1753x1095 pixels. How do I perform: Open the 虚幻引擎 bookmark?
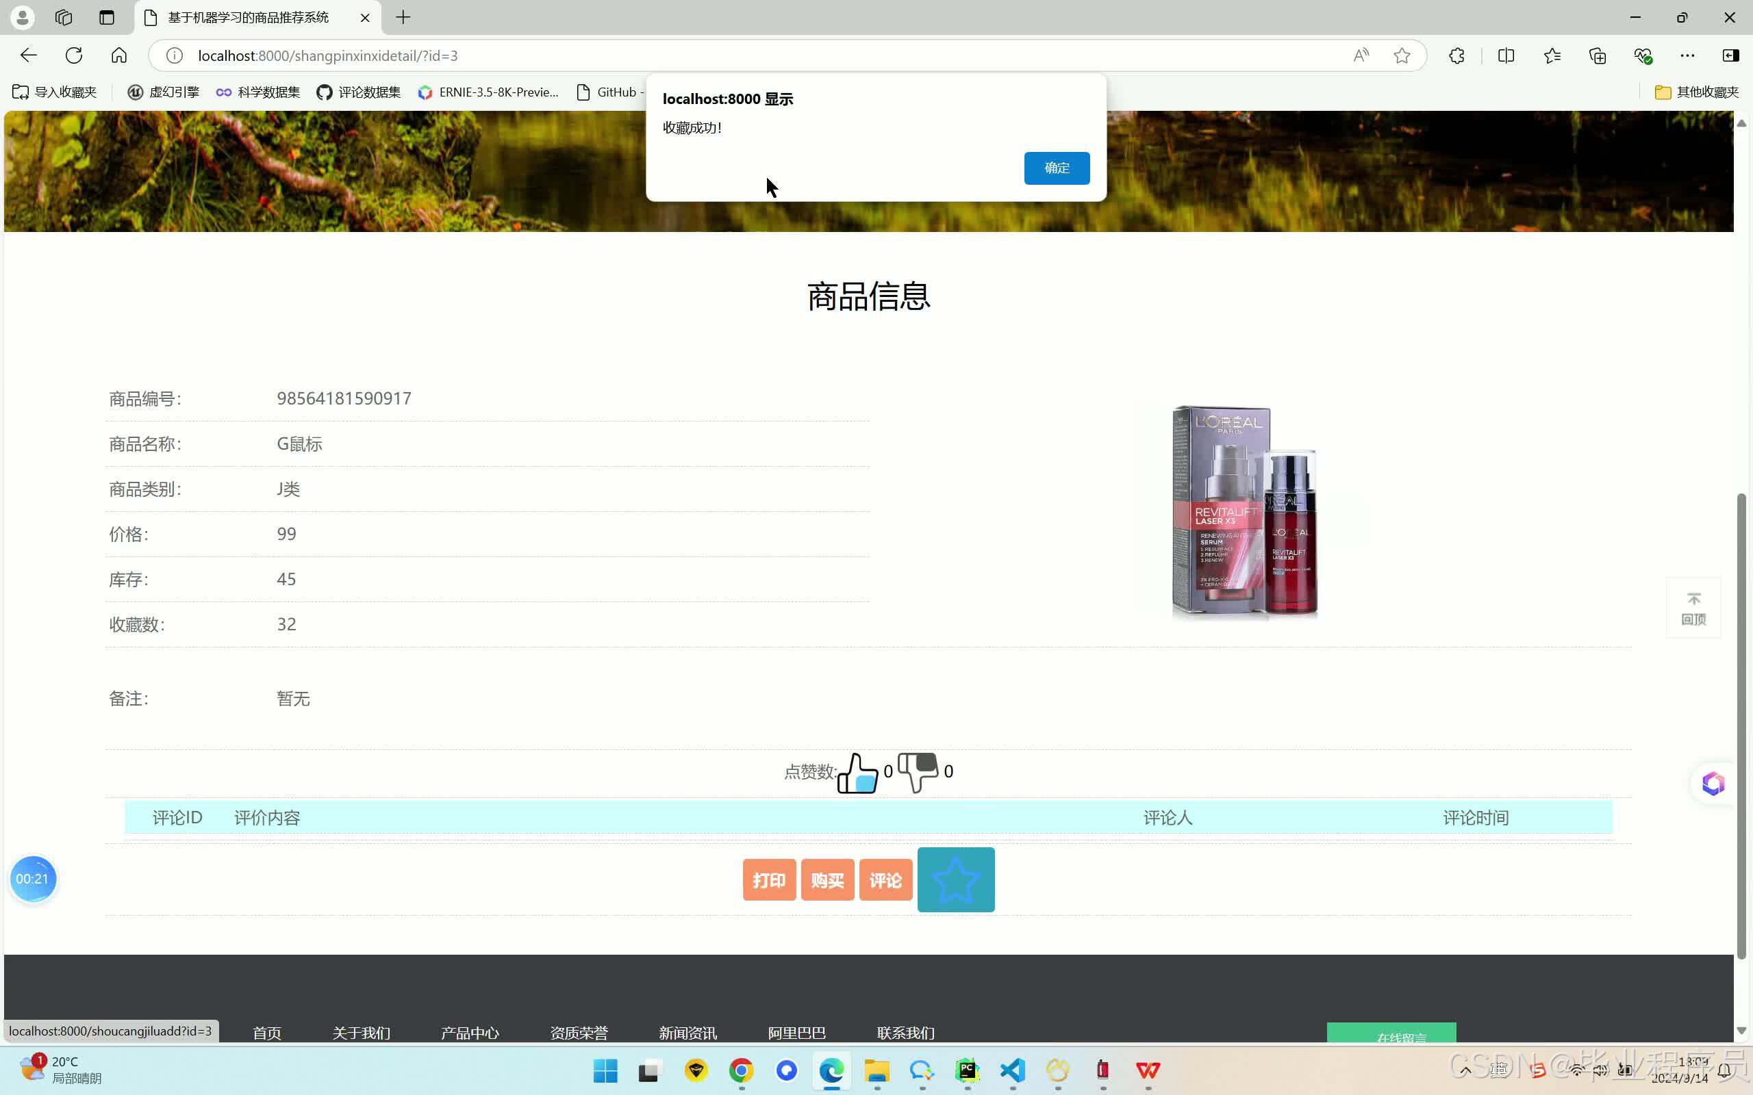163,92
